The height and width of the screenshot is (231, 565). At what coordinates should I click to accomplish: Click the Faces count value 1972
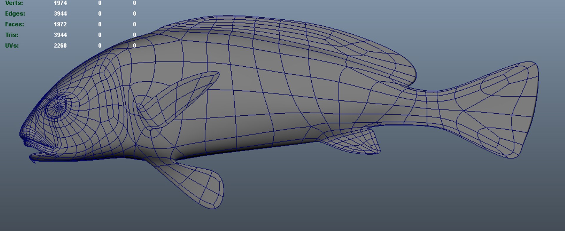(x=60, y=24)
